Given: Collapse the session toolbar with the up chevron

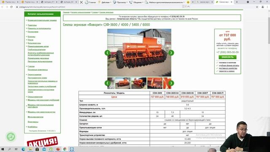Looking at the screenshot, I should click(x=189, y=7).
